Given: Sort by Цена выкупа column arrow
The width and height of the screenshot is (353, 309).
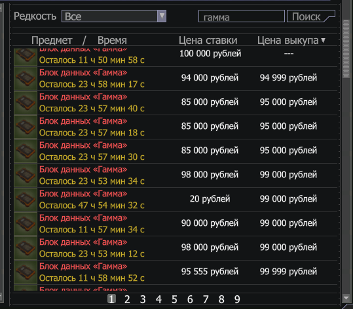Looking at the screenshot, I should click(324, 41).
